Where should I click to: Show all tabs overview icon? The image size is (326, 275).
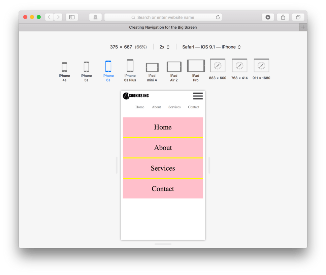click(298, 17)
